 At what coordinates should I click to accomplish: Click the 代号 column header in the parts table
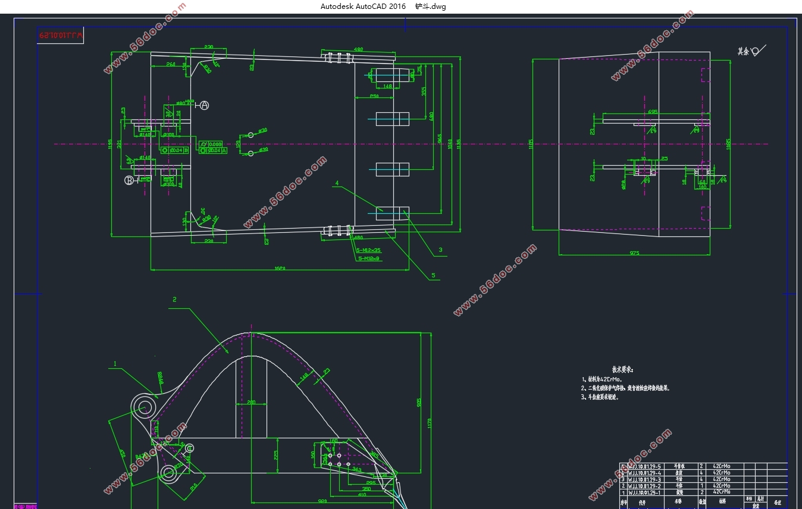tap(643, 502)
